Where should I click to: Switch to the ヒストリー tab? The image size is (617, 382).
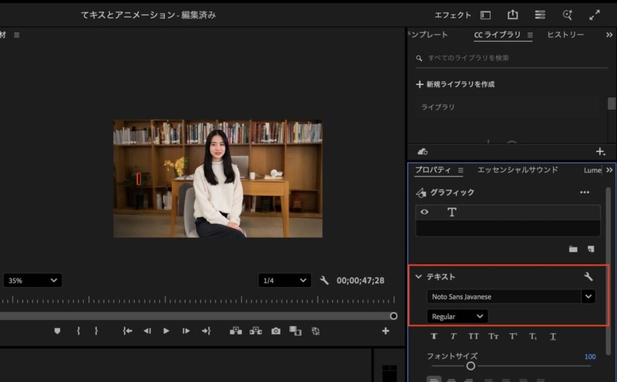565,35
